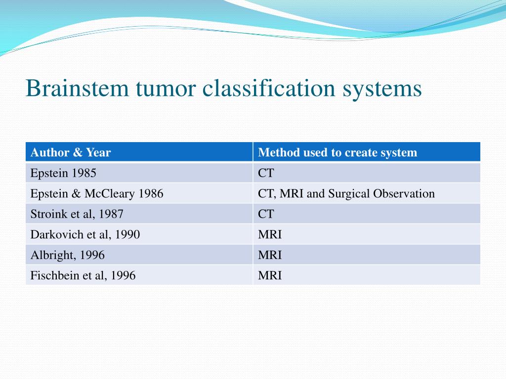
Task: Select the 'Fischbein et al, 1996' cell
Action: [139, 275]
